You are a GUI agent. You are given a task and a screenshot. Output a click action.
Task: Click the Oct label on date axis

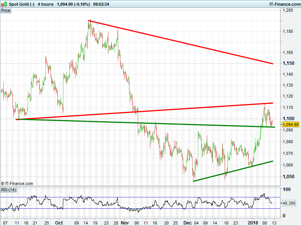[x=59, y=223]
